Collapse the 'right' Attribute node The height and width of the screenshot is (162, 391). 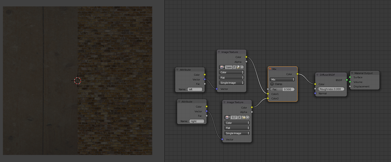179,102
